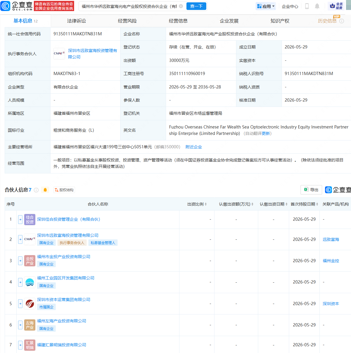Clear the search box with the X icon
The width and height of the screenshot is (351, 353).
pyautogui.click(x=181, y=6)
